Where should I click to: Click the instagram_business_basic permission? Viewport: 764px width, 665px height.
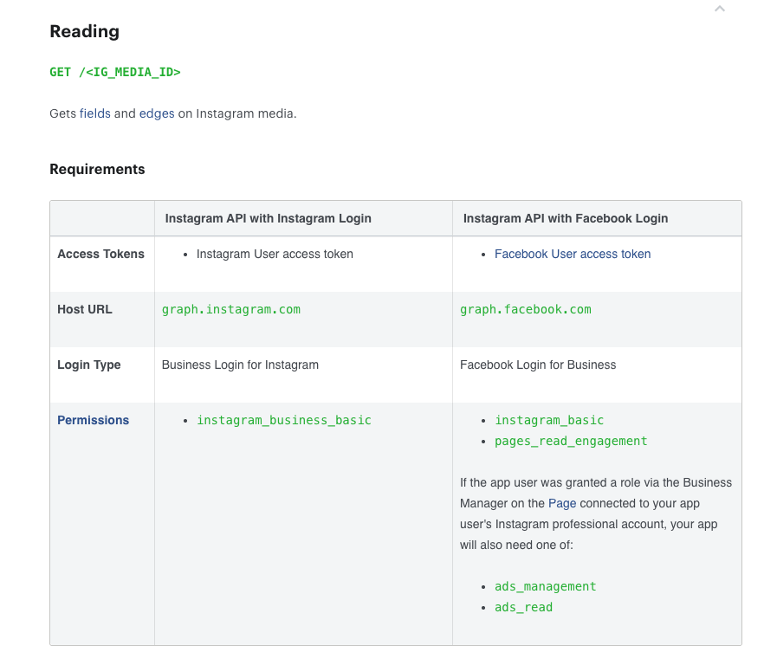pyautogui.click(x=284, y=420)
